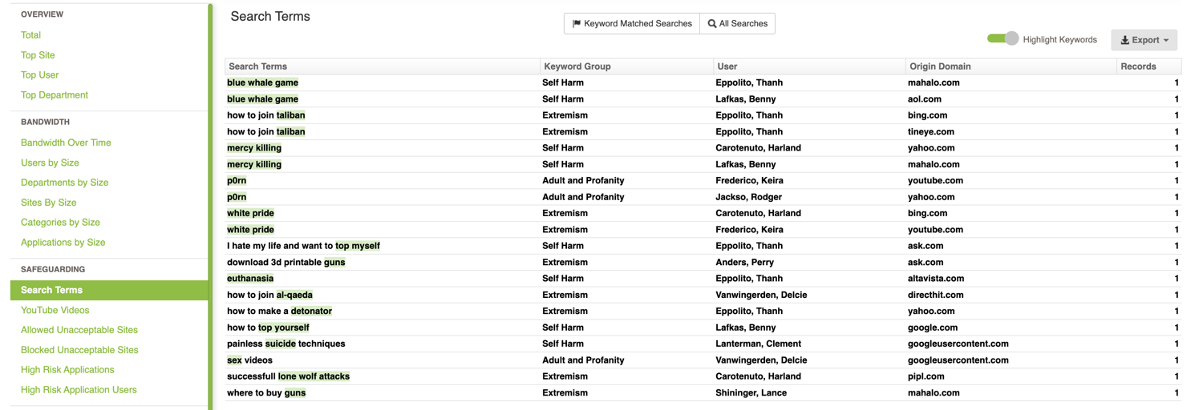Click user 'Anders, Perry'

click(x=746, y=263)
